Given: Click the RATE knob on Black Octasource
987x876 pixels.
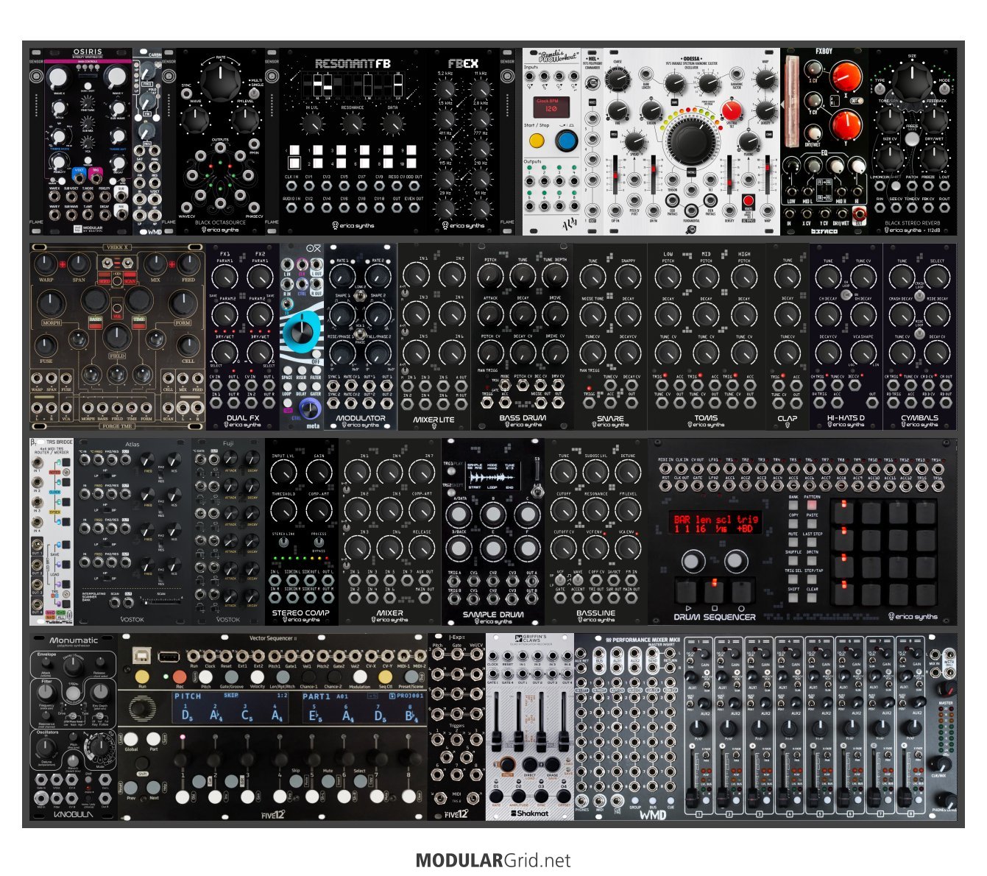Looking at the screenshot, I should [x=221, y=82].
